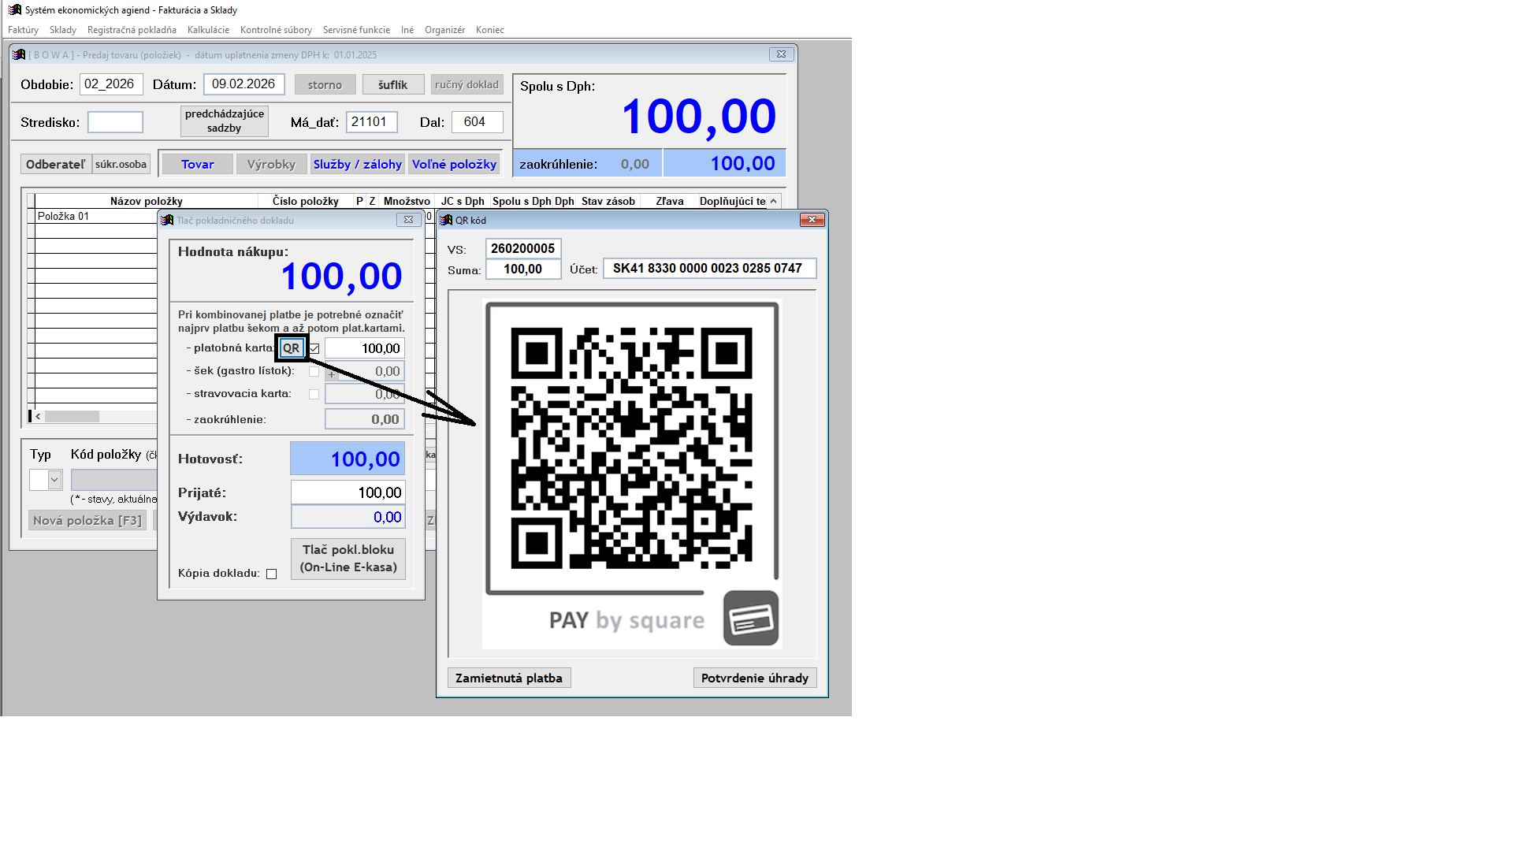The width and height of the screenshot is (1513, 851).
Task: Click the table header scroll-up arrow
Action: point(773,202)
